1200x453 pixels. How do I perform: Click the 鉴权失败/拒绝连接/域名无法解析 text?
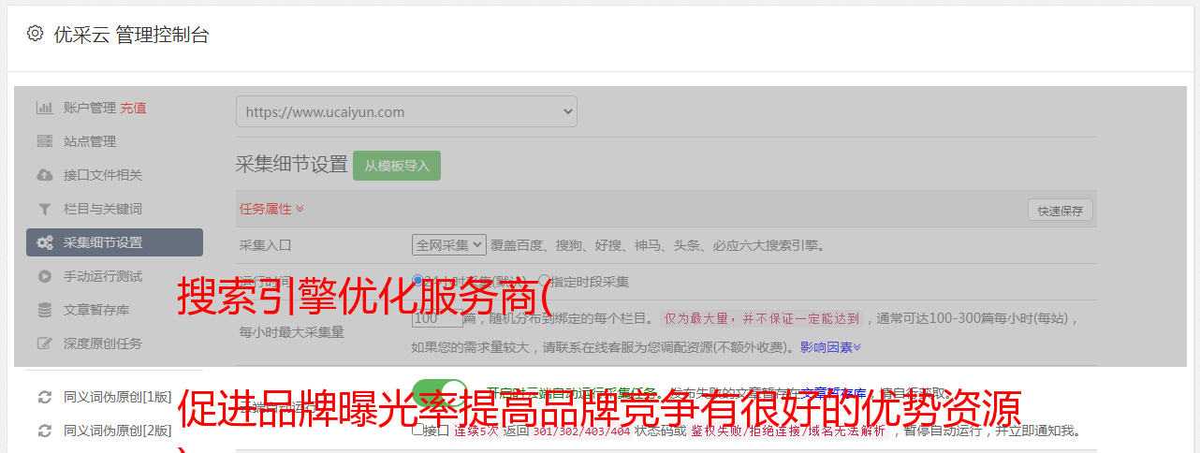790,431
